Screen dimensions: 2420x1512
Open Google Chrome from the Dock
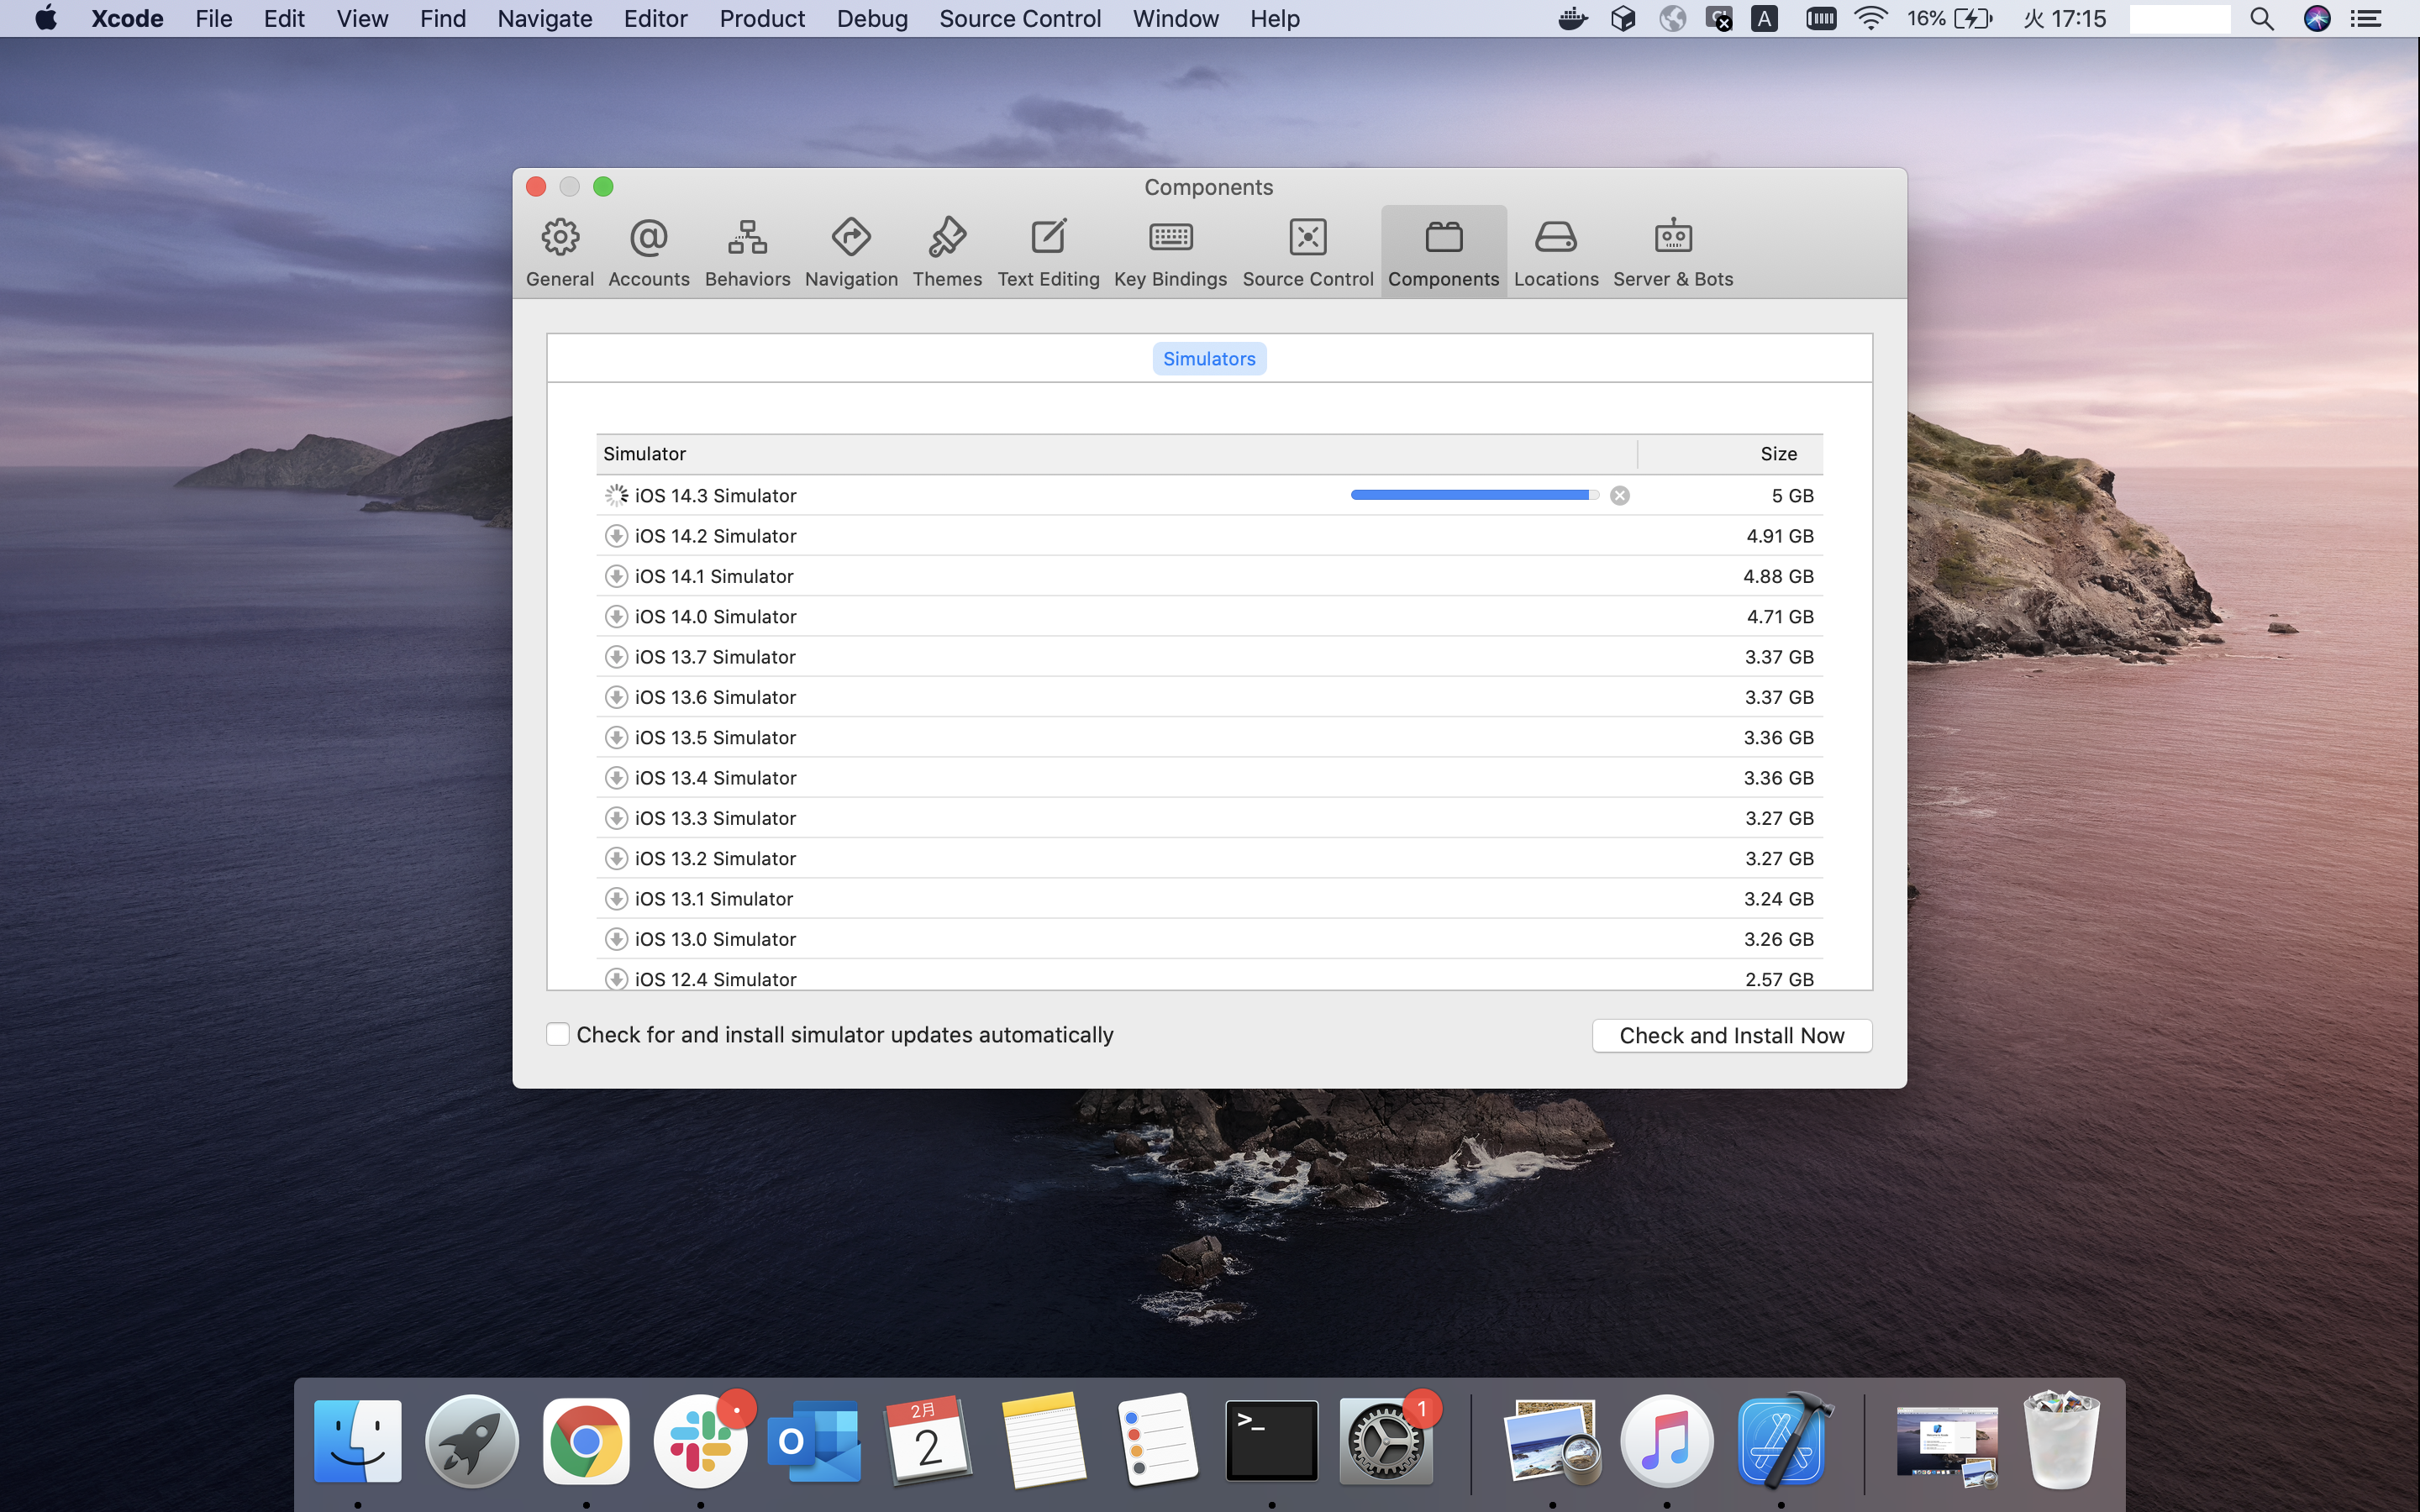586,1440
